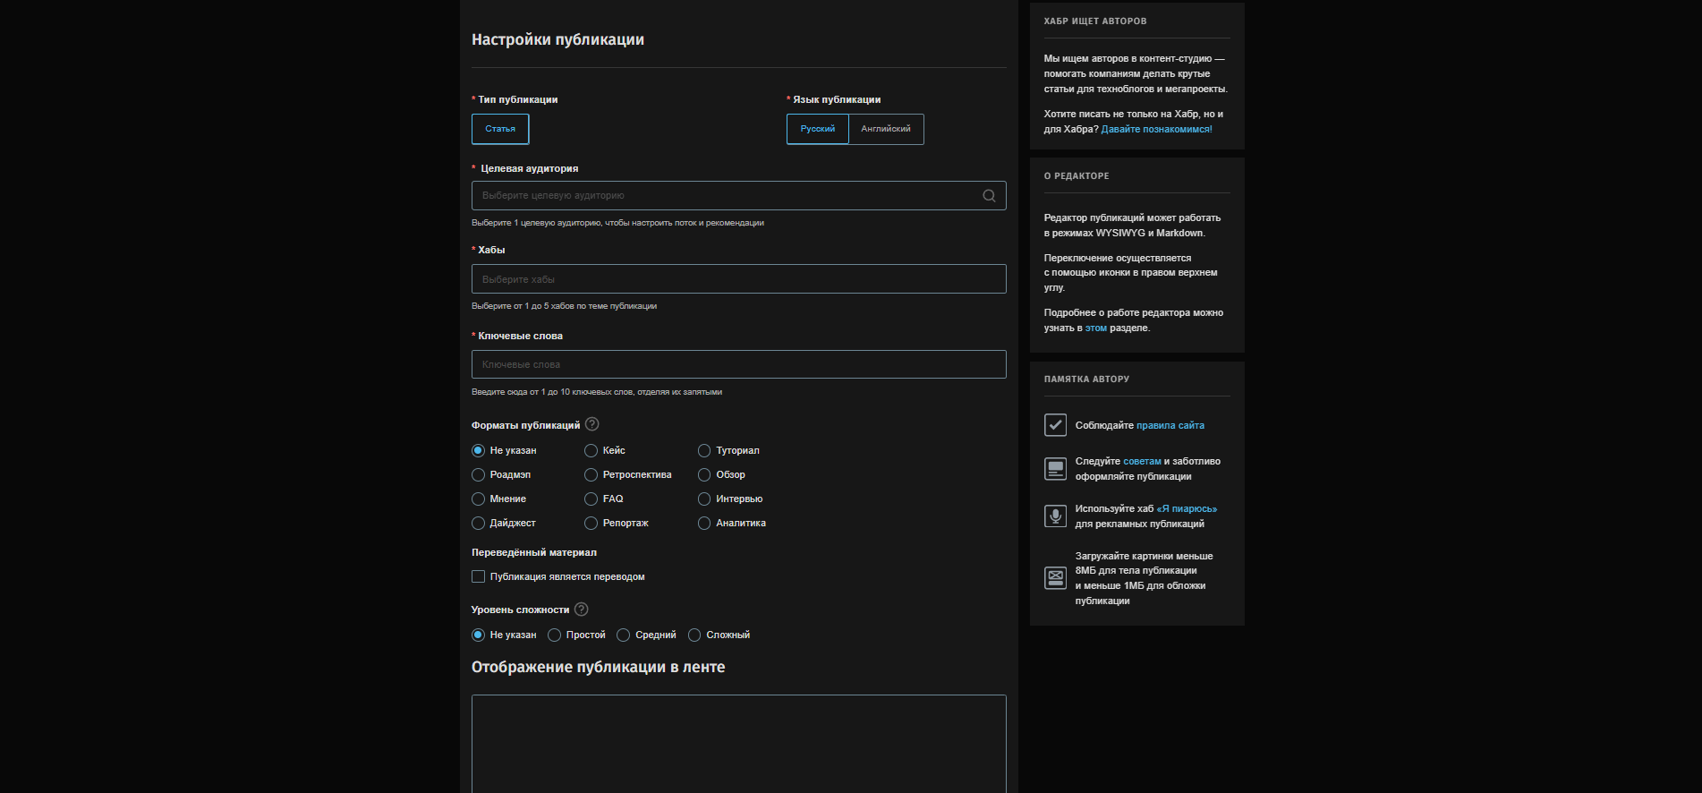The height and width of the screenshot is (793, 1702).
Task: Click the microphone icon in author memo
Action: pos(1055,516)
